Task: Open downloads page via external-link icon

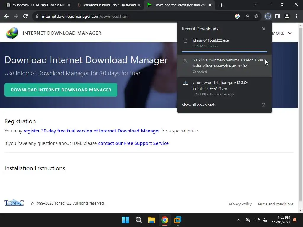Action: pyautogui.click(x=264, y=105)
